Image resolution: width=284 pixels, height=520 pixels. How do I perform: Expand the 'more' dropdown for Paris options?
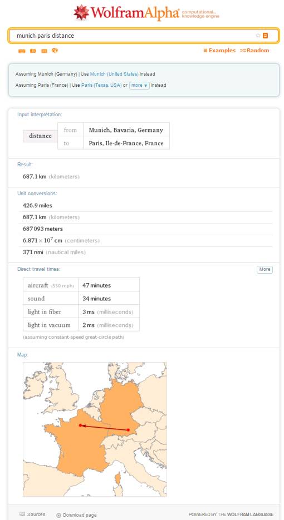pos(139,85)
